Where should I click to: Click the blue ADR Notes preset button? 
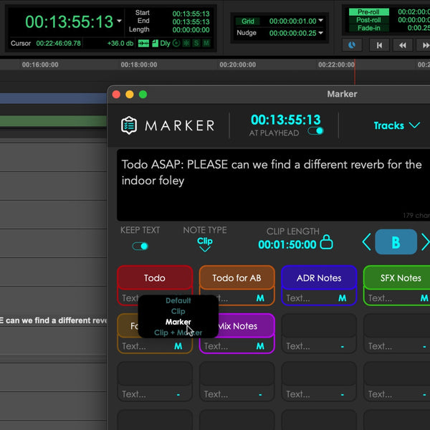(x=319, y=278)
